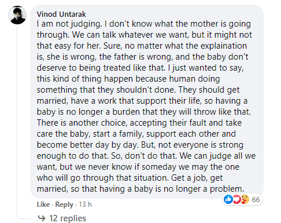Select the blue thumbs-up reaction icon
Image resolution: width=281 pixels, height=223 pixels.
tap(228, 199)
